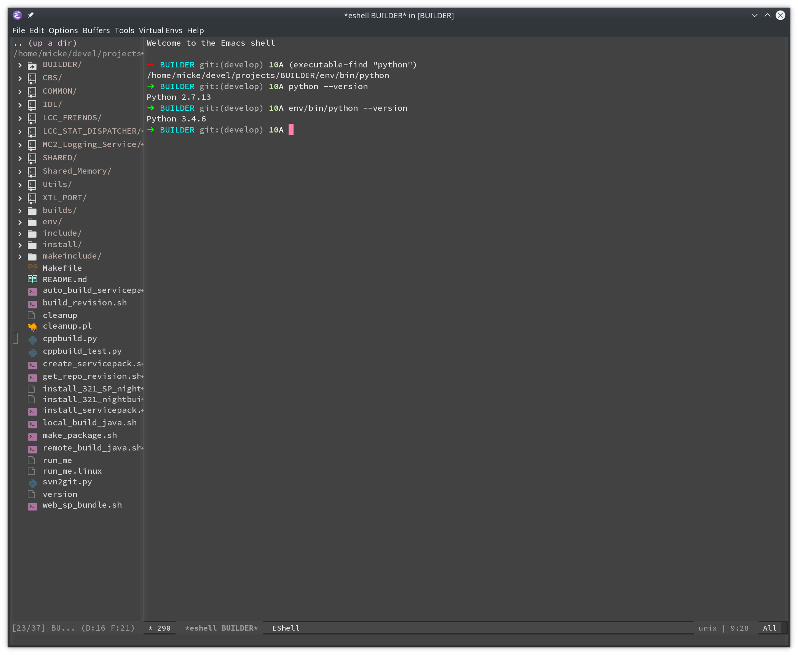This screenshot has width=798, height=655.
Task: Click the camel icon next to cleanup.pl
Action: point(32,326)
